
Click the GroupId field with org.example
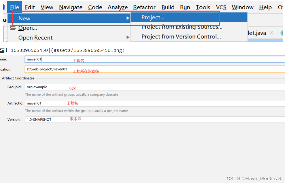point(155,87)
